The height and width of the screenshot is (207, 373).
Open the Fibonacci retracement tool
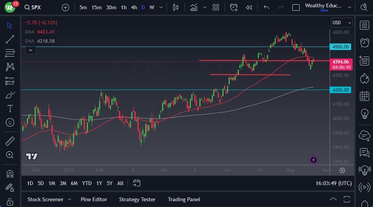10,53
